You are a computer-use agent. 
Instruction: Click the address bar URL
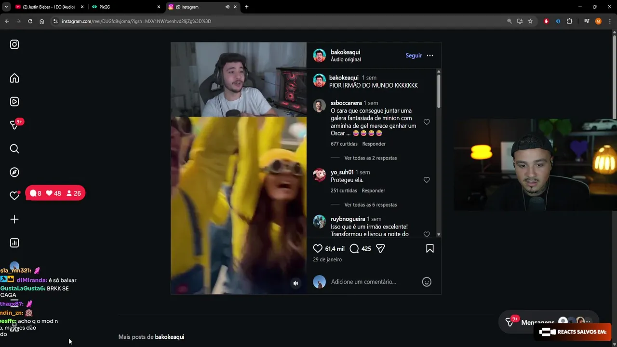click(136, 21)
